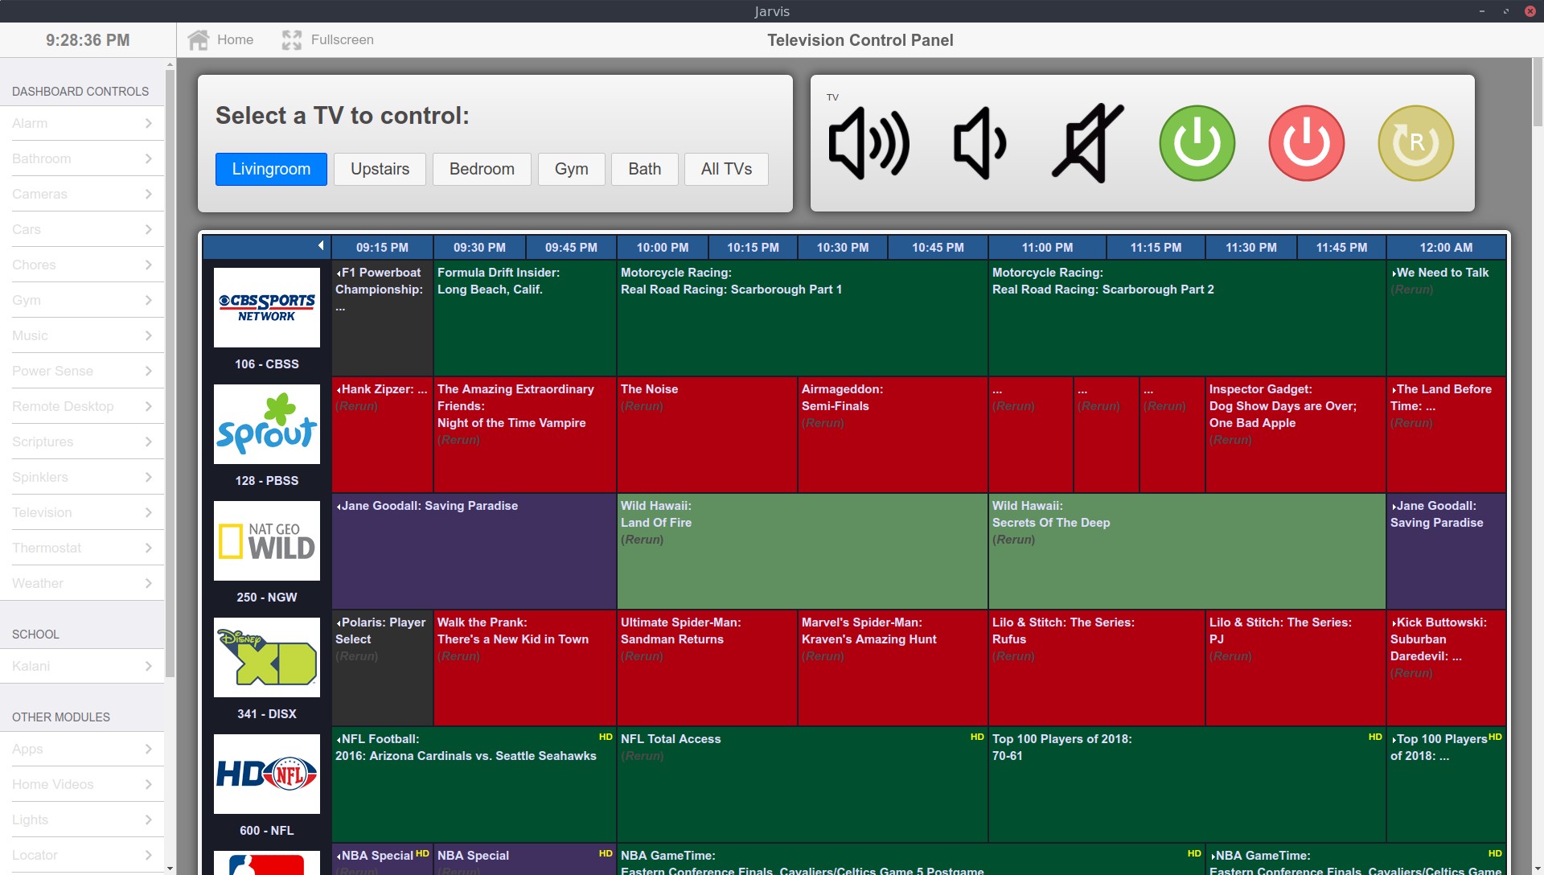This screenshot has height=875, width=1544.
Task: Click the sidebar vertical scrollbar
Action: coord(170,370)
